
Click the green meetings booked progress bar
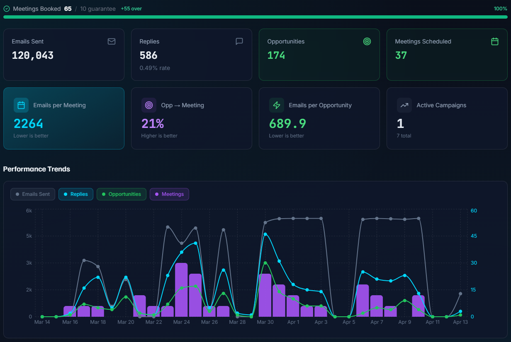(x=255, y=17)
